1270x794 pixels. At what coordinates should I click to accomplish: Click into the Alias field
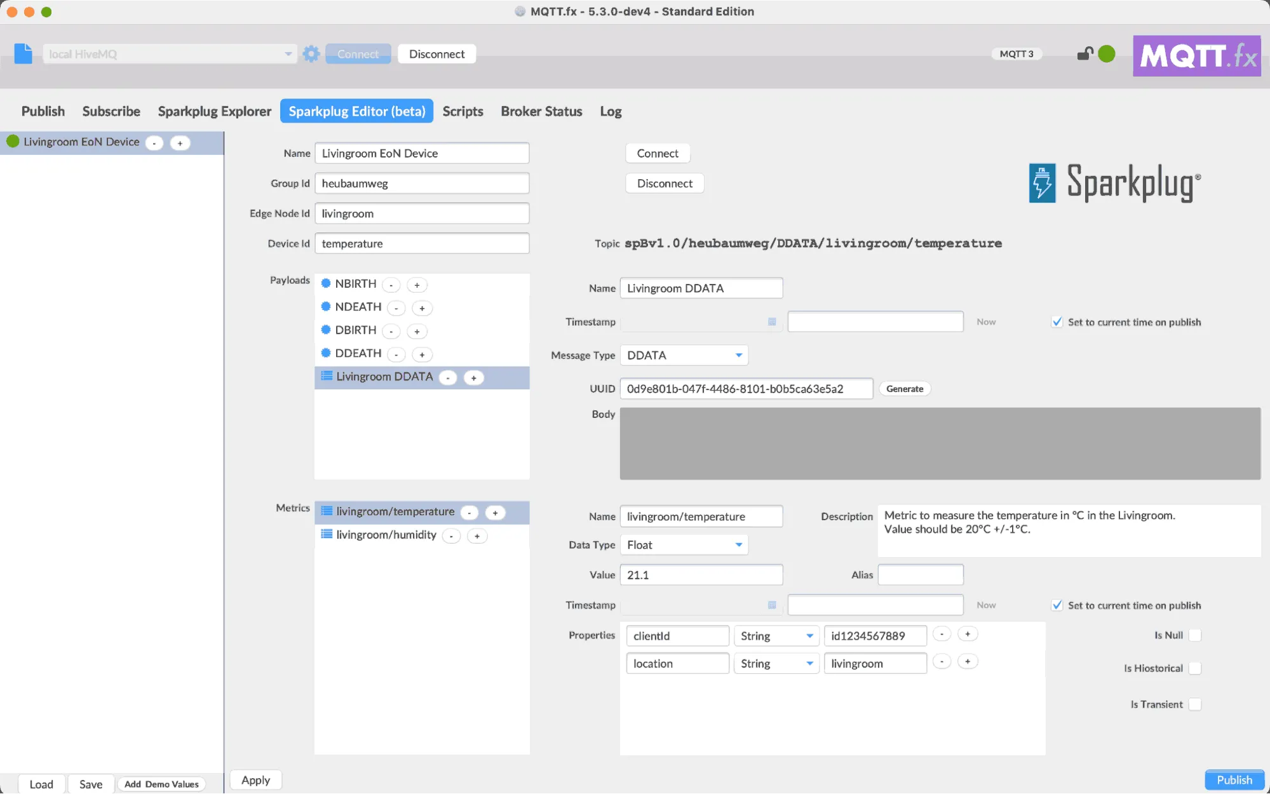(921, 575)
